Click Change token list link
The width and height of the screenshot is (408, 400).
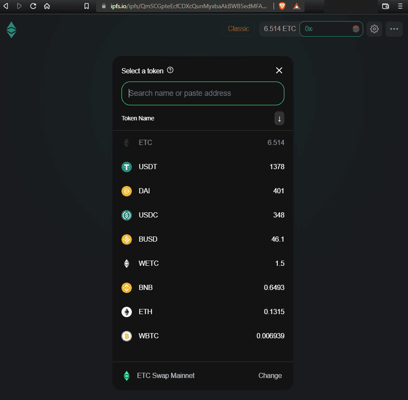point(270,375)
